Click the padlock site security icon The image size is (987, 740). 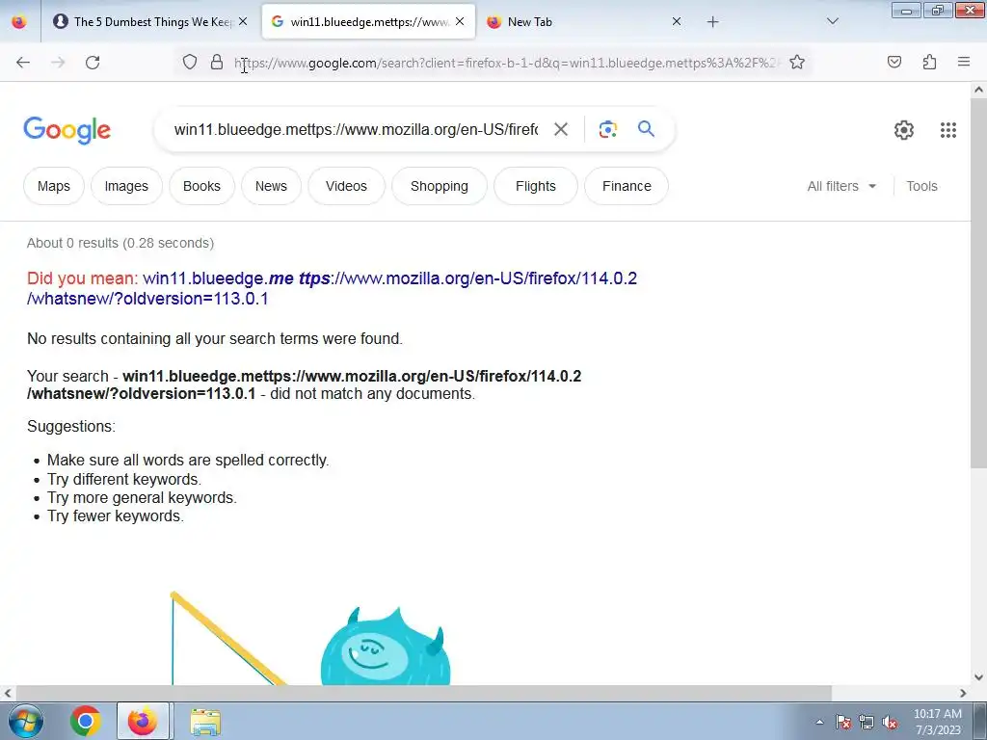[217, 62]
